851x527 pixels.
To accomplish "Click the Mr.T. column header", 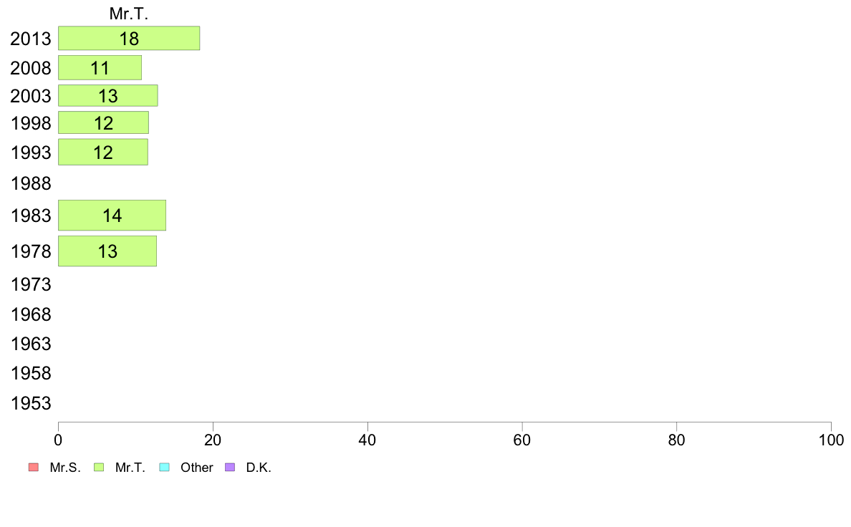I will [129, 14].
